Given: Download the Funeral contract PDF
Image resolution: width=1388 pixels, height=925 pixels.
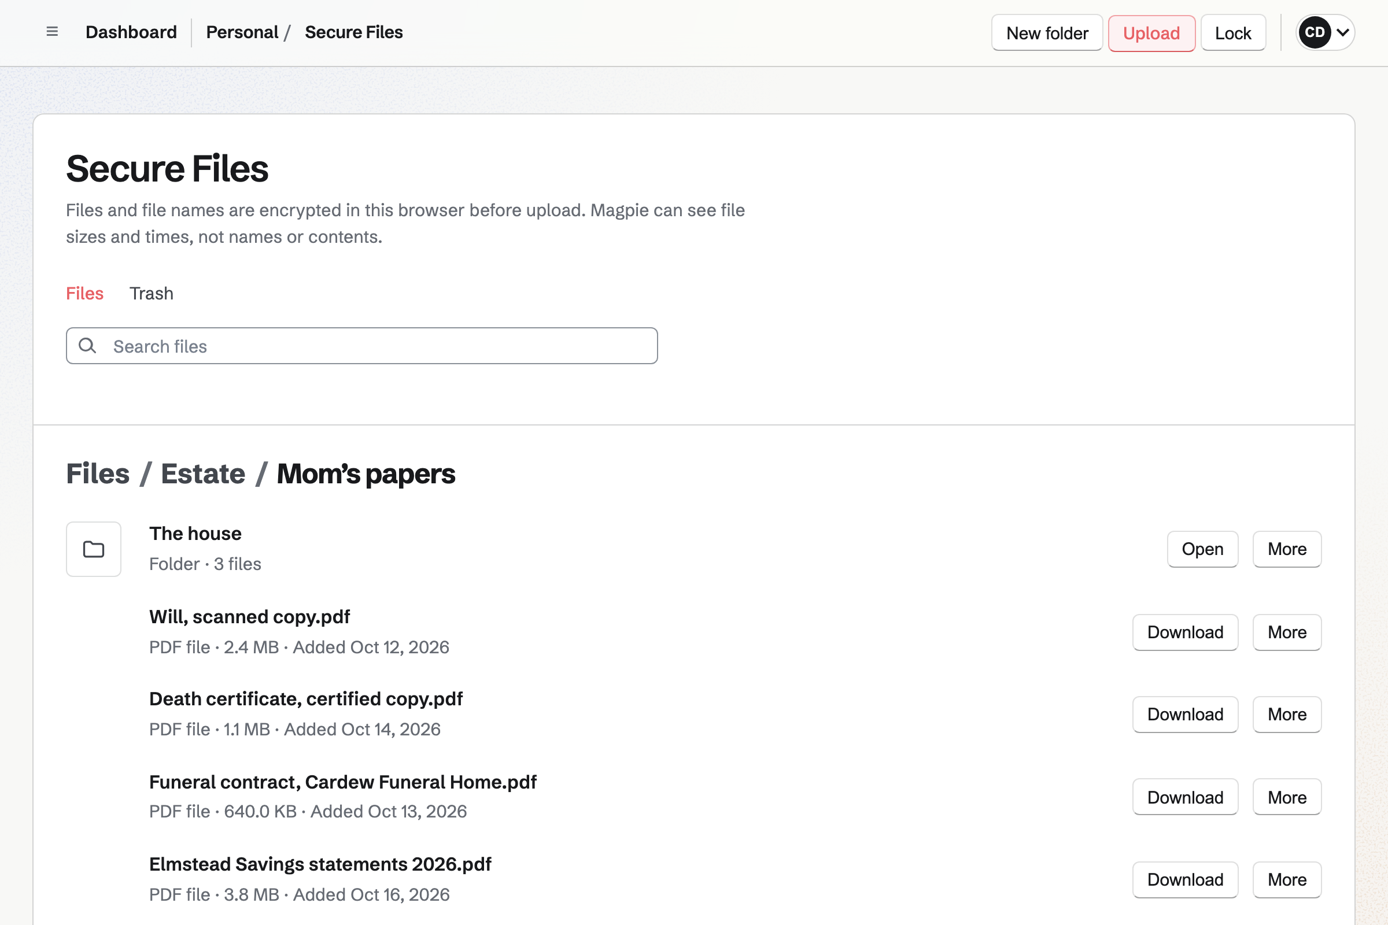Looking at the screenshot, I should point(1185,797).
